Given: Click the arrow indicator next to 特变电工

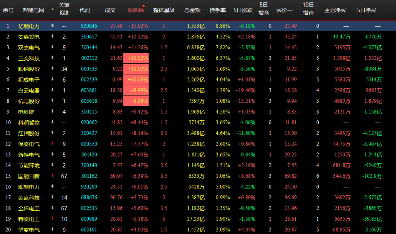Looking at the screenshot, I should coord(52,219).
